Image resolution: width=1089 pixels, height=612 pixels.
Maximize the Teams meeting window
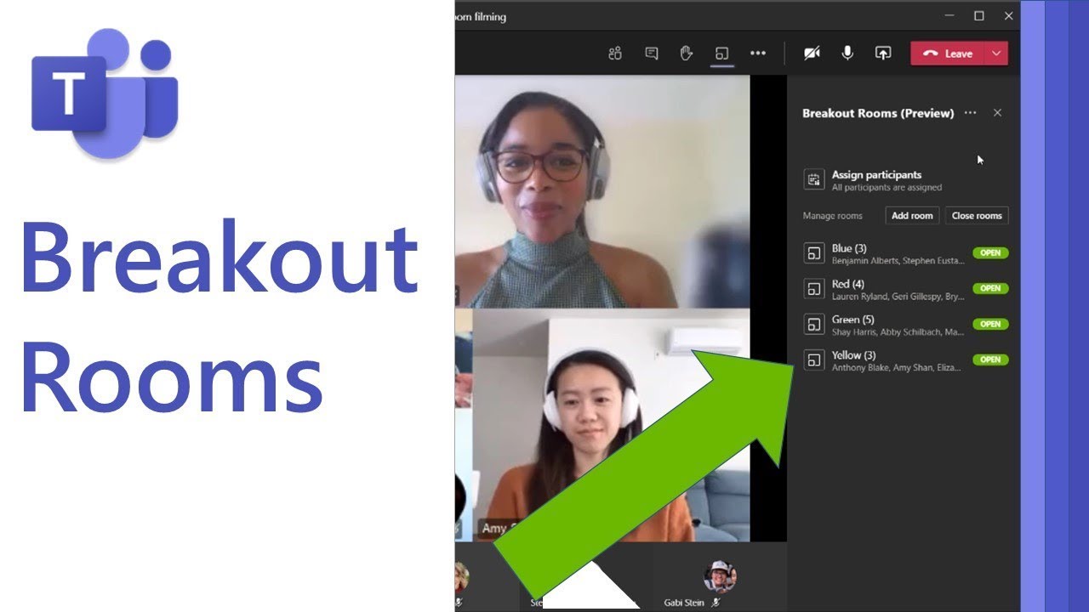(x=978, y=16)
